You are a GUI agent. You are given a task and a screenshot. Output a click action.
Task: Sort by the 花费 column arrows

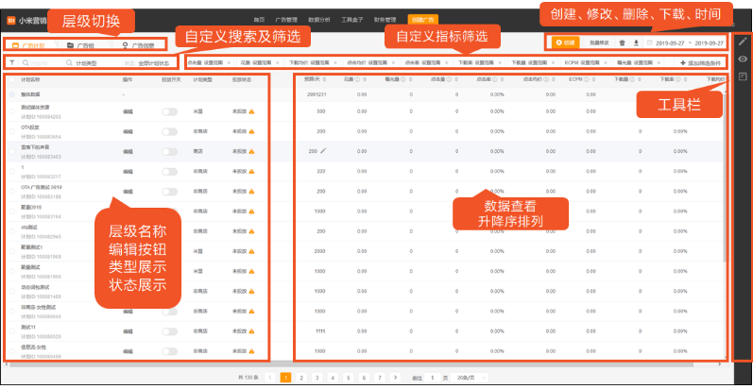tap(366, 80)
